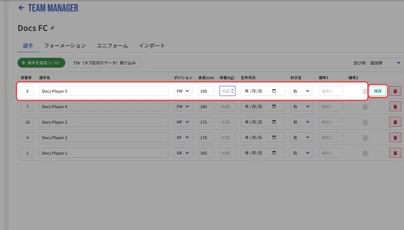Delete Docs Player 1 with trash icon
Screen dimensions: 404x230
point(395,153)
